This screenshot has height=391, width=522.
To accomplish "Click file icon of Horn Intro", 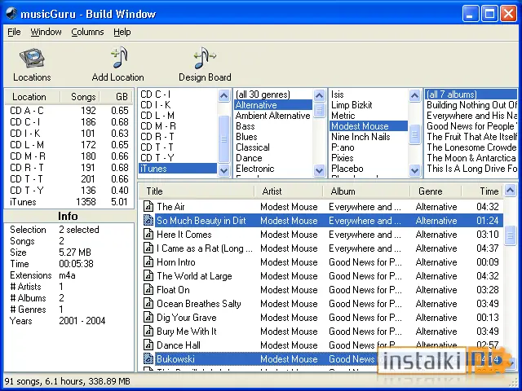I will click(x=148, y=262).
